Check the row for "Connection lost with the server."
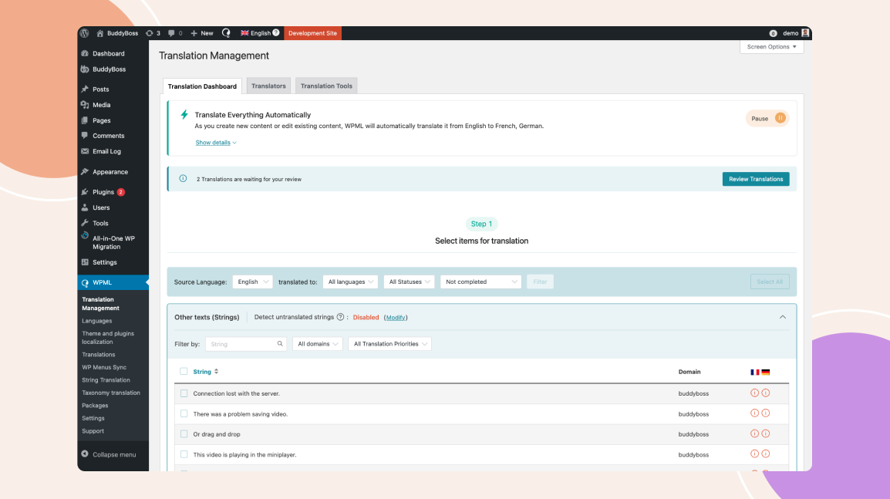Image resolution: width=890 pixels, height=499 pixels. 184,393
